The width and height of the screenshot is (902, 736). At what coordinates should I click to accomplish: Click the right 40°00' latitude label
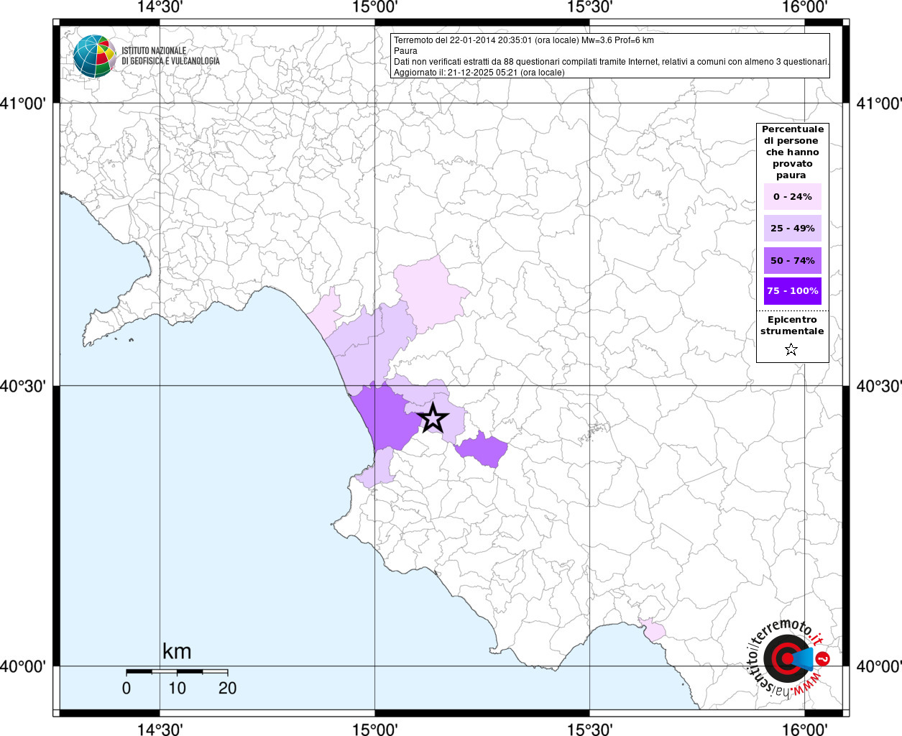[879, 667]
